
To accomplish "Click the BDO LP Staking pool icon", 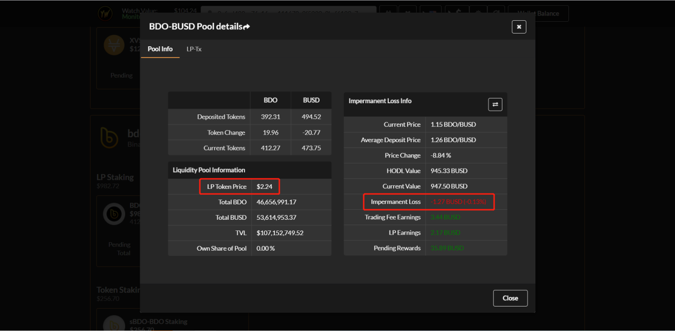I will click(114, 213).
